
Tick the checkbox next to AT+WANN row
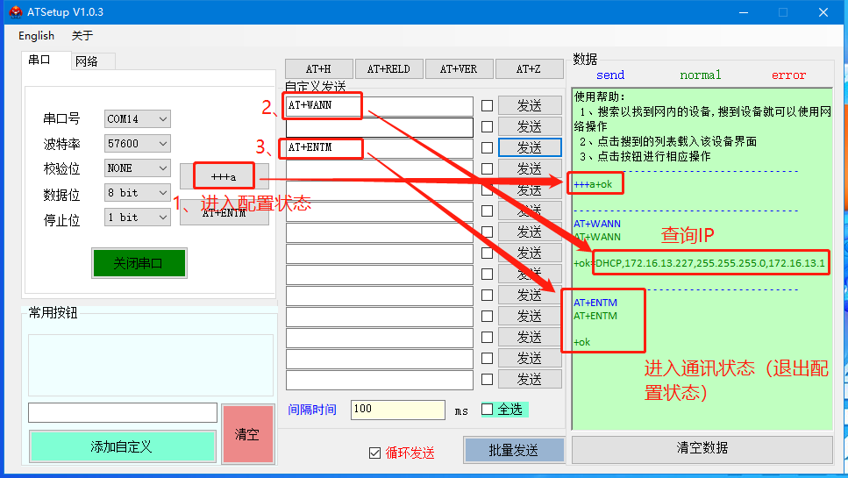[x=487, y=105]
